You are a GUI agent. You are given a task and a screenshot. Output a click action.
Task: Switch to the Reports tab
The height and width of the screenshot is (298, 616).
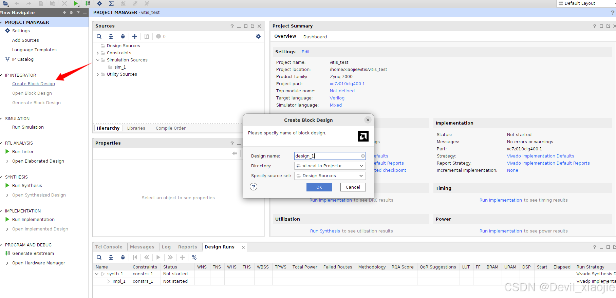[x=187, y=247]
